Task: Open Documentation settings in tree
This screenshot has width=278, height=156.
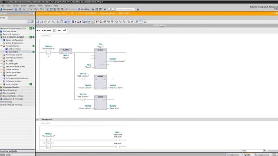Action: pos(13,96)
